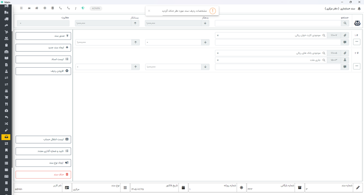
Task: Click the medical briefcase icon in sidebar
Action: (x=6, y=111)
